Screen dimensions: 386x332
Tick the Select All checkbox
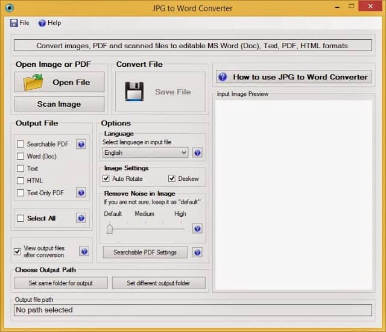coord(21,218)
